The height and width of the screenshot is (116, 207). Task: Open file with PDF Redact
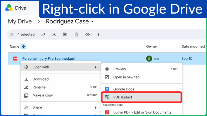142,97
